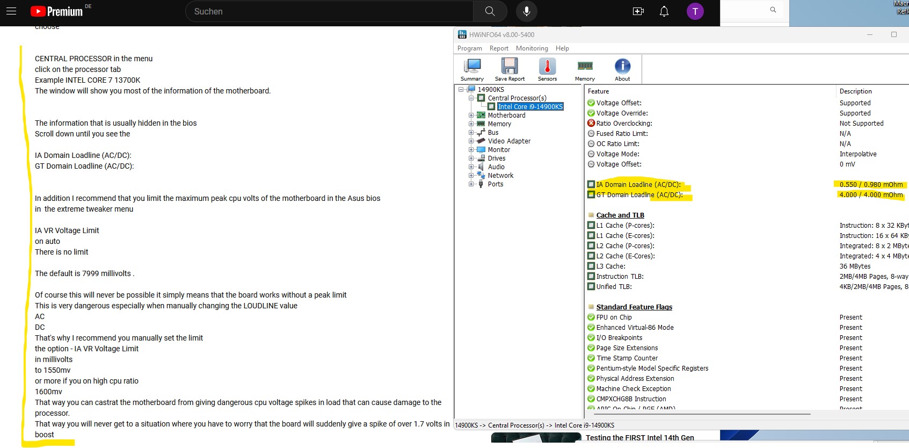Open the video titled Testing the FIRST Intel 14th Gen
This screenshot has width=909, height=448.
pos(640,438)
